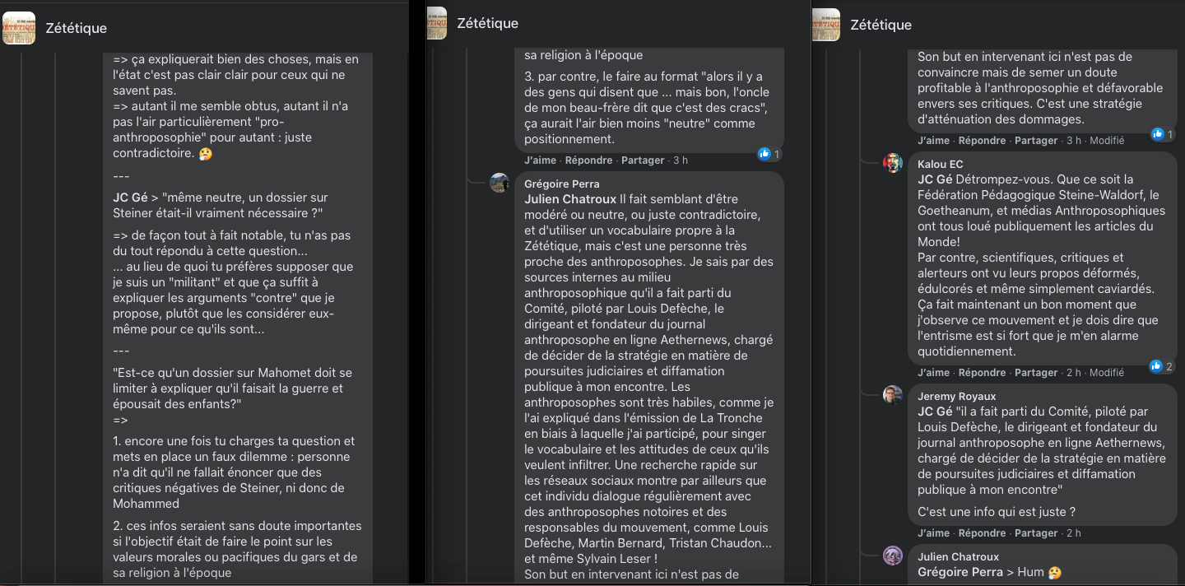The height and width of the screenshot is (586, 1185).
Task: Open Modifié edit history on Kalou EC comment
Action: [x=1106, y=373]
